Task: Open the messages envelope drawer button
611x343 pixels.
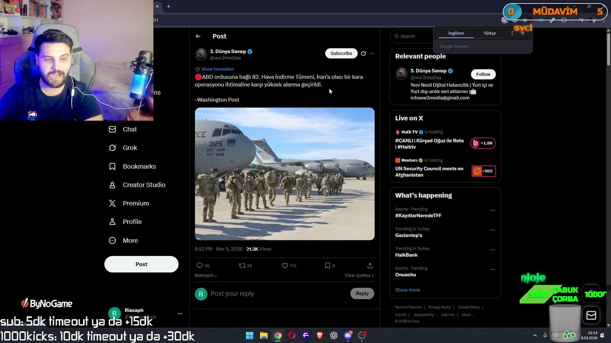Action: point(591,315)
